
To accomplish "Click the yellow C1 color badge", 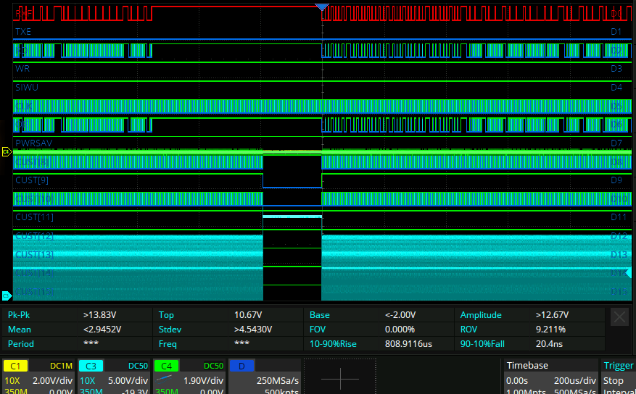I will point(17,366).
